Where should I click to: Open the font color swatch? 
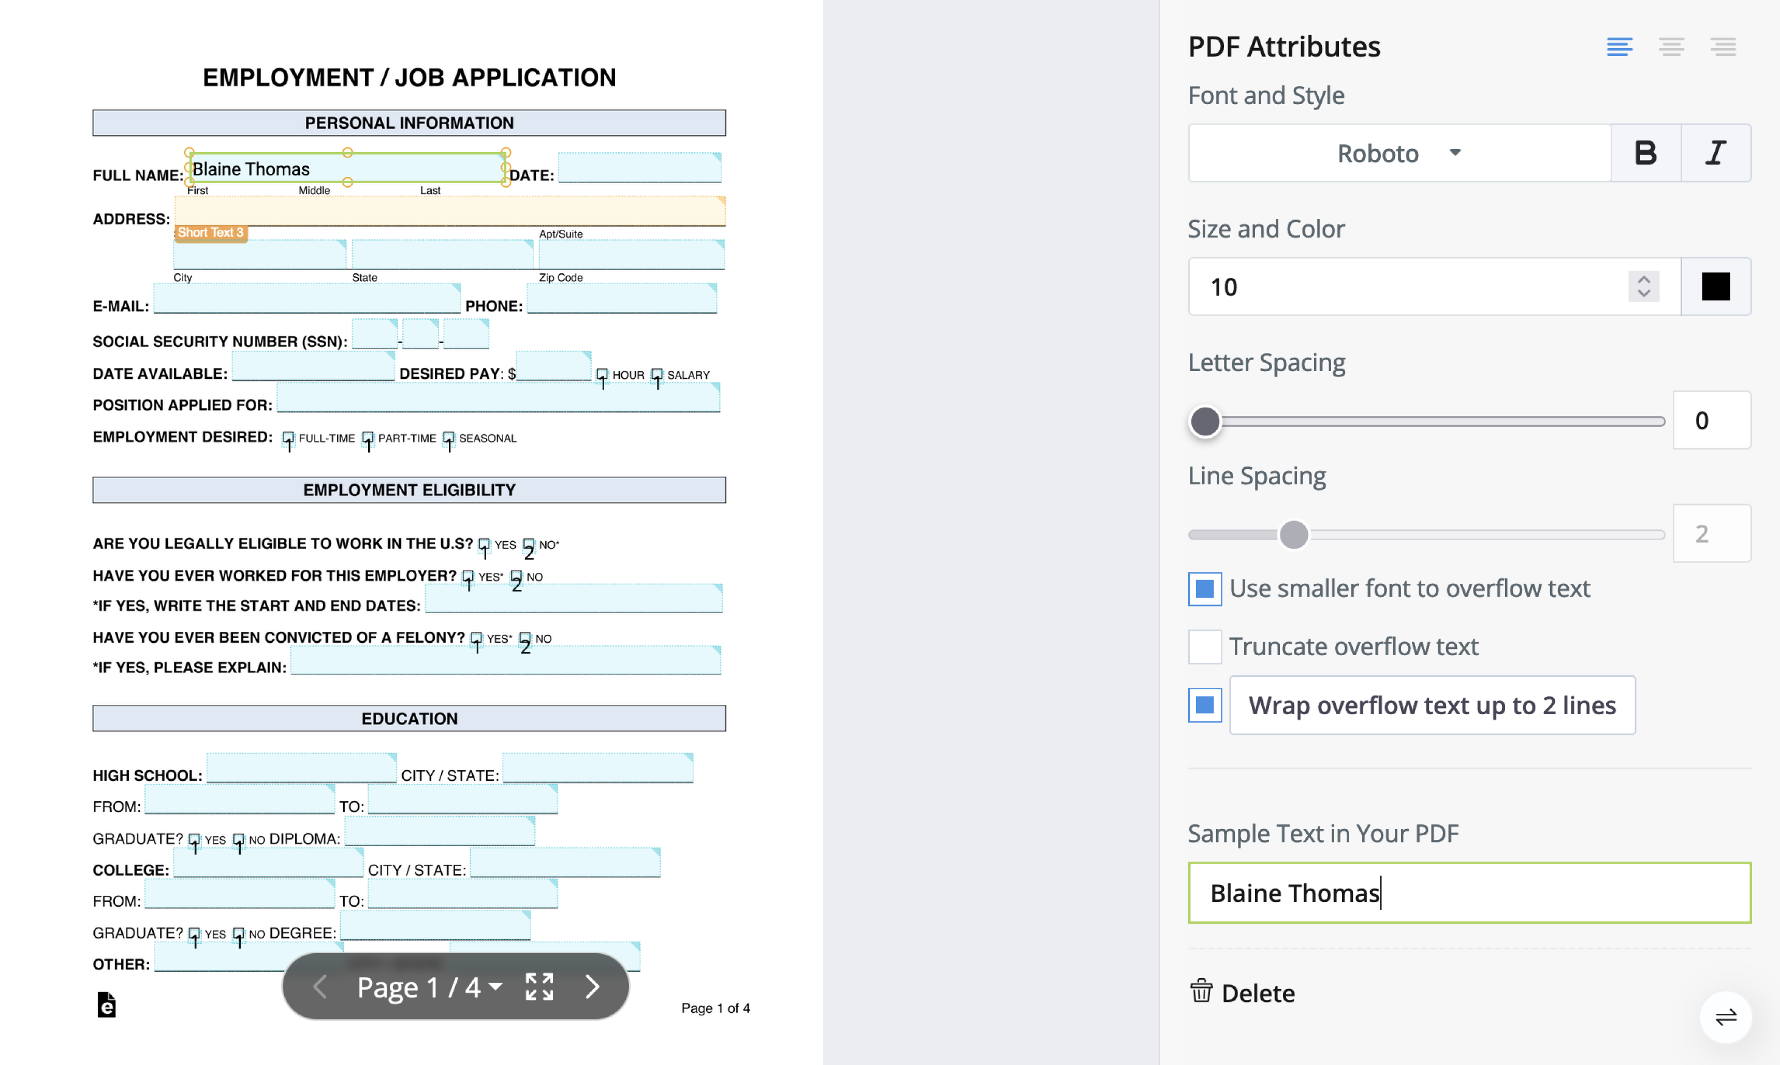coord(1715,286)
